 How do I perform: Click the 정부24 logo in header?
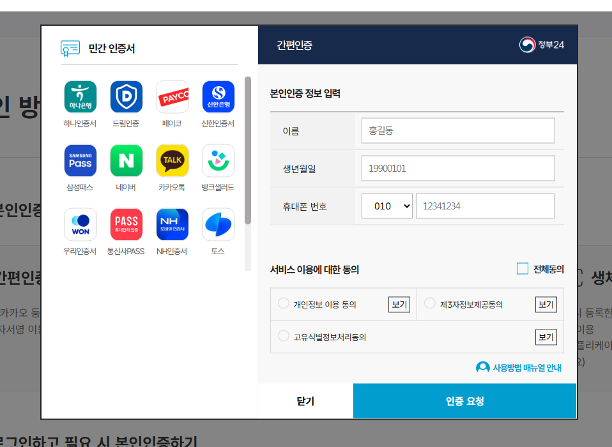click(541, 45)
